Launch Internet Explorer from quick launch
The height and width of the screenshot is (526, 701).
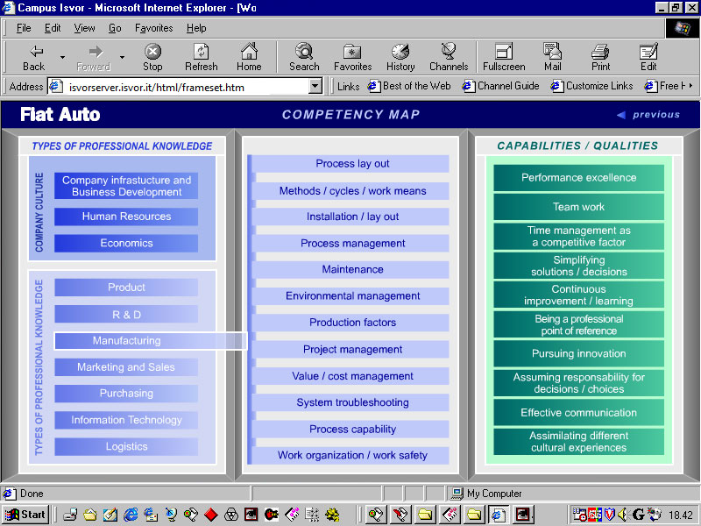[131, 515]
